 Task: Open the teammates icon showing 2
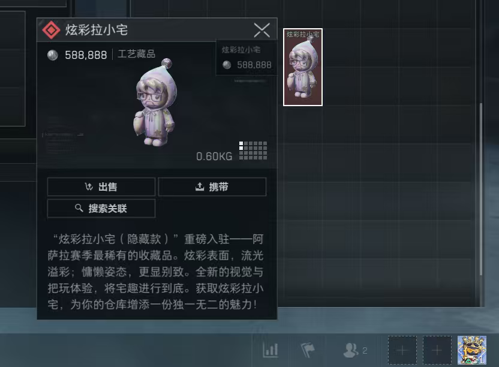(x=355, y=350)
